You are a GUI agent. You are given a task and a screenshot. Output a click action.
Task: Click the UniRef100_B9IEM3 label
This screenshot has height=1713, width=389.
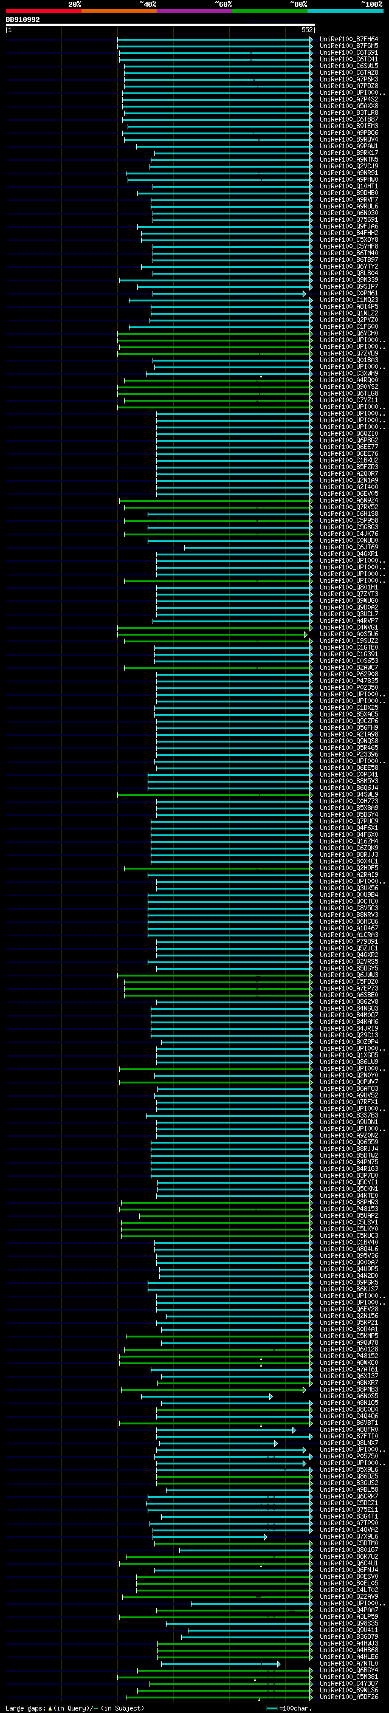(x=348, y=126)
